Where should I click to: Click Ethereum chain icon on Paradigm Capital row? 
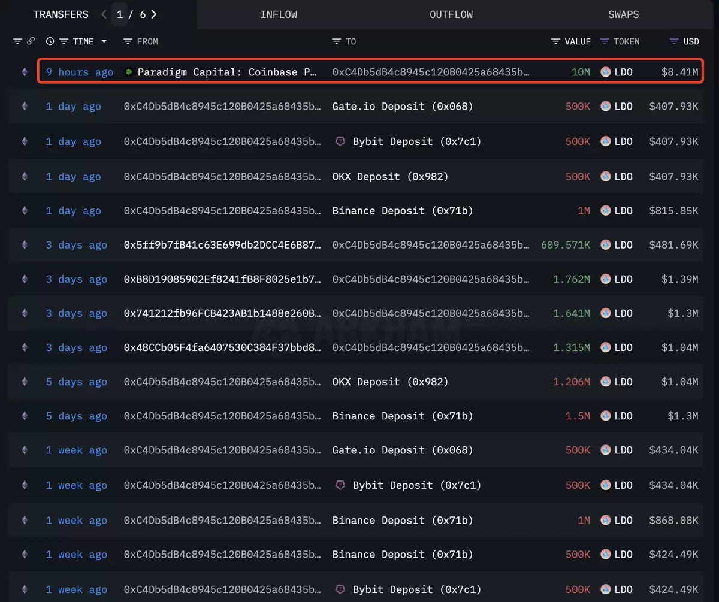point(25,72)
